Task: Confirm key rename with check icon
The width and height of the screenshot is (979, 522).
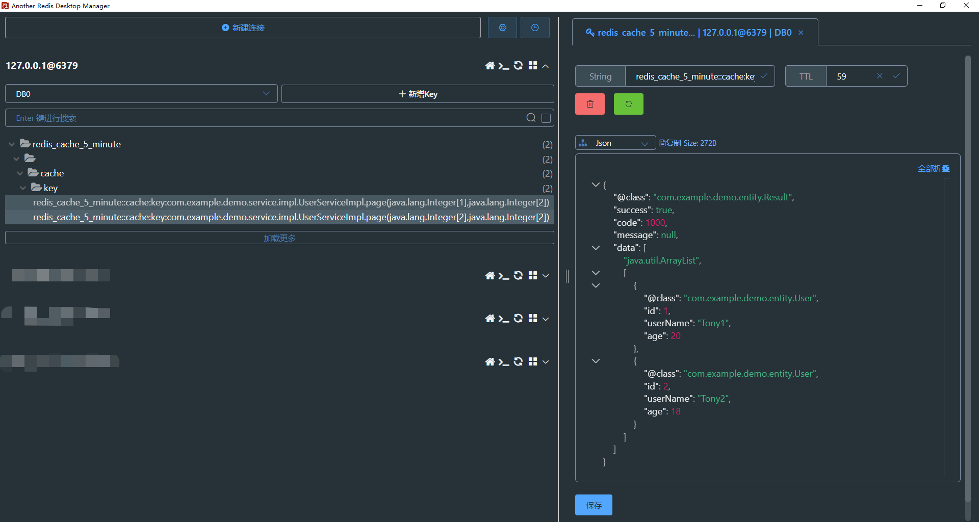Action: click(x=764, y=76)
